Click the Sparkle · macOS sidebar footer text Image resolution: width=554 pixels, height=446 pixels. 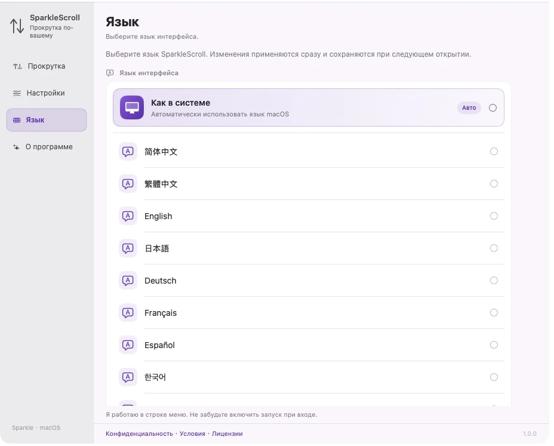tap(36, 427)
